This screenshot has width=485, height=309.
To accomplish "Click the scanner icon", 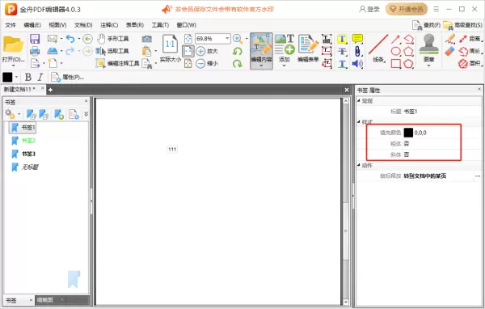I will point(52,51).
